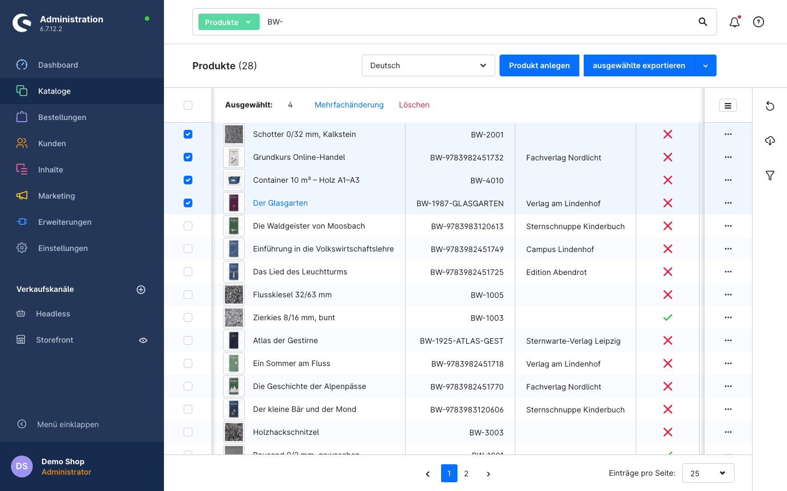The height and width of the screenshot is (491, 787).
Task: Click the Shopware logo icon
Action: 22,23
